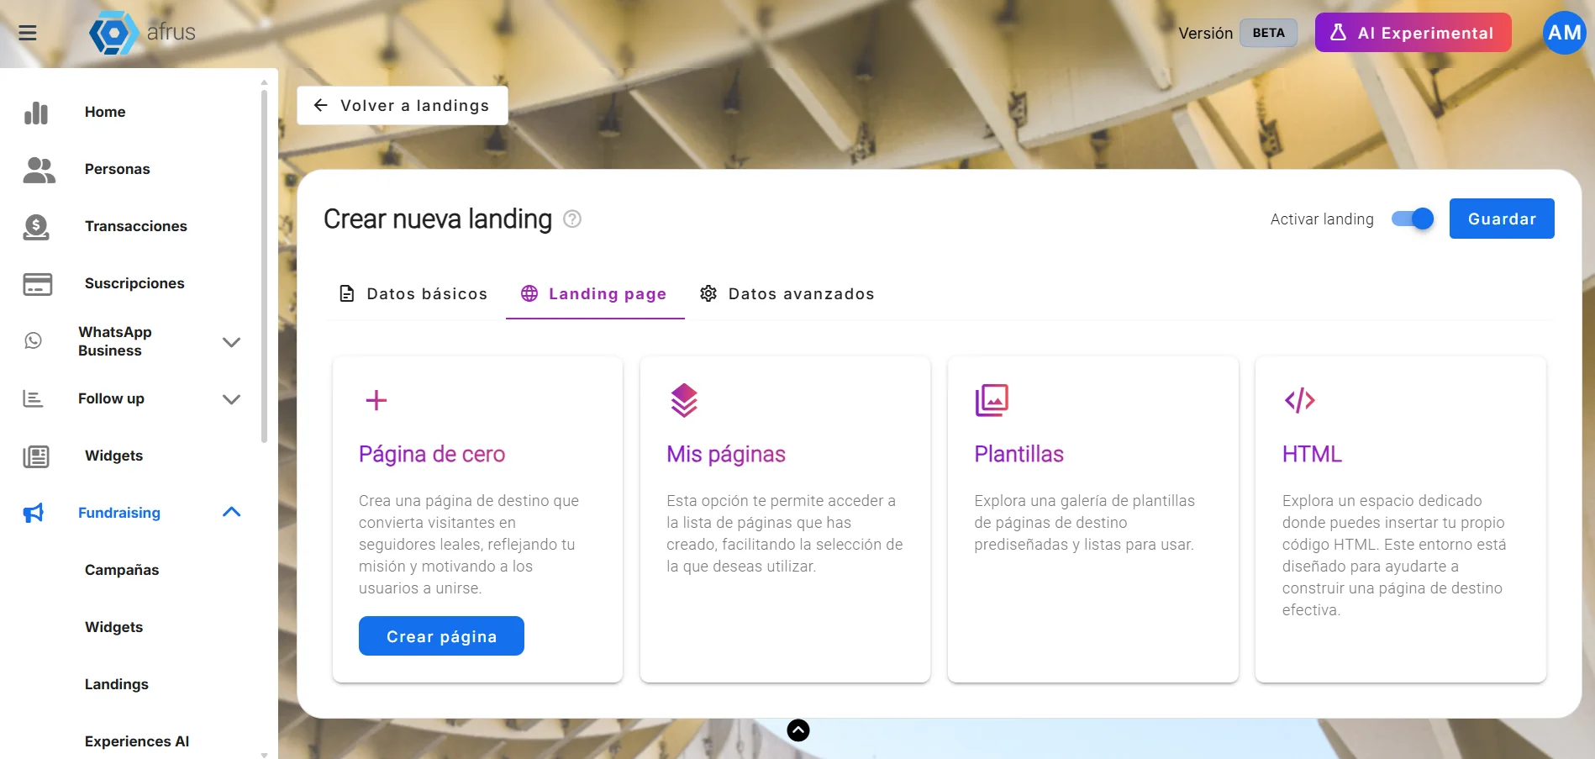
Task: Click the afrus logo
Action: point(142,33)
